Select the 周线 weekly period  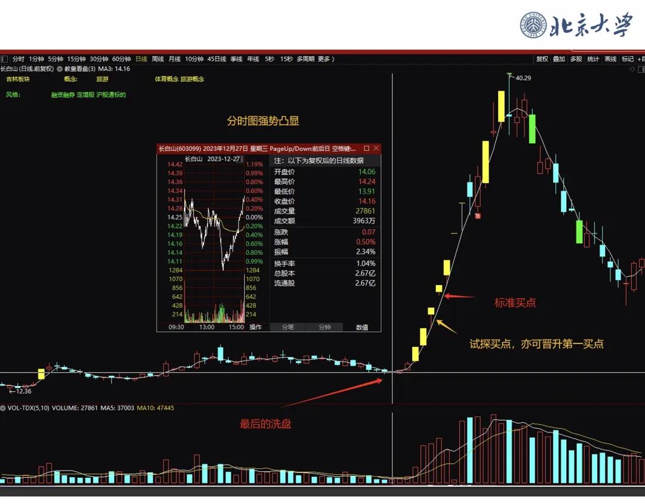tap(158, 59)
